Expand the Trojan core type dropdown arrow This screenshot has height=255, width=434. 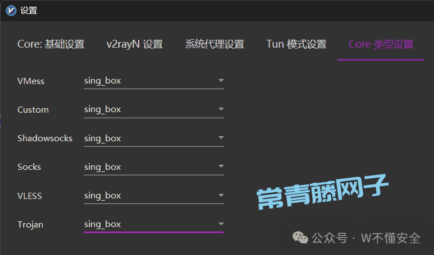click(221, 224)
